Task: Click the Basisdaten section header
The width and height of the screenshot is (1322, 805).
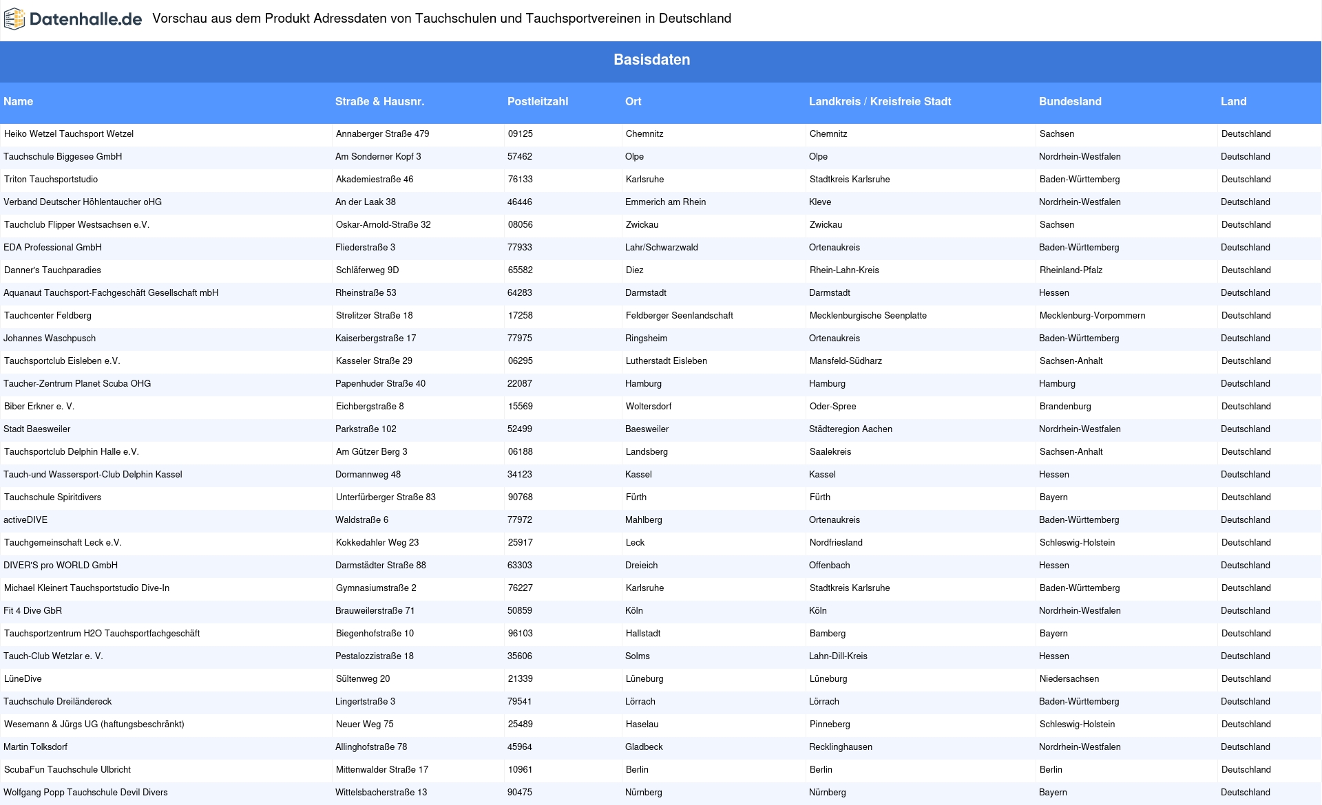Action: 652,60
